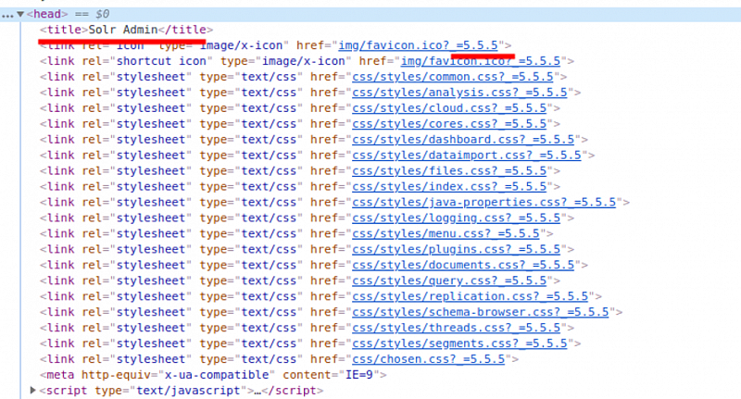741x399 pixels.
Task: Open the replication.css stylesheet link
Action: [x=471, y=296]
